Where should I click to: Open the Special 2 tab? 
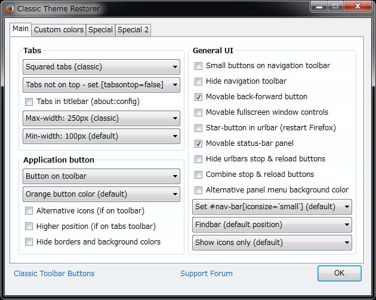(133, 30)
